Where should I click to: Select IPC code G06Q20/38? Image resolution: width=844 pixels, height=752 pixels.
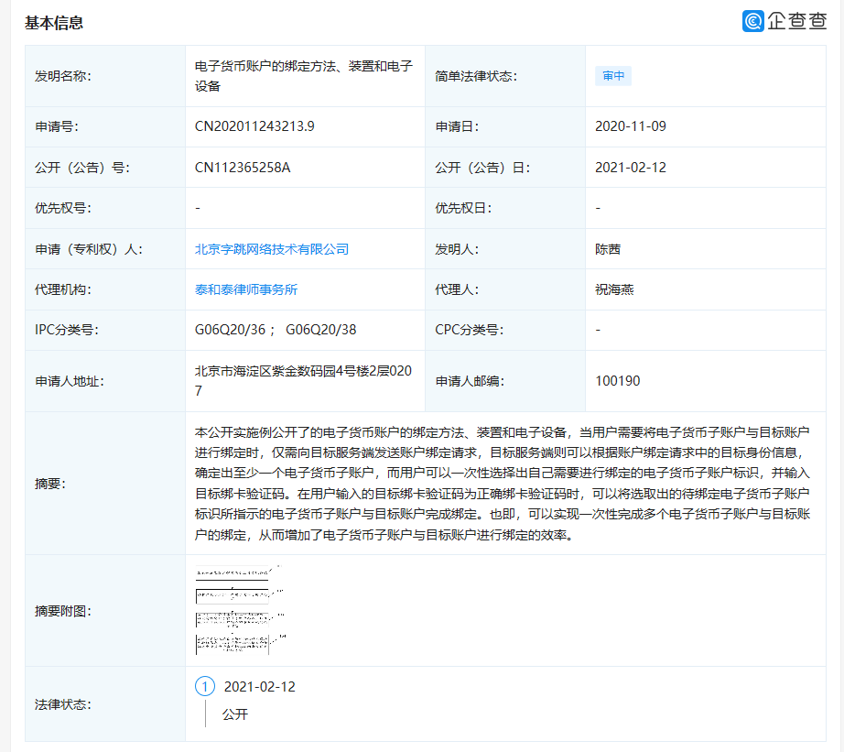click(320, 330)
